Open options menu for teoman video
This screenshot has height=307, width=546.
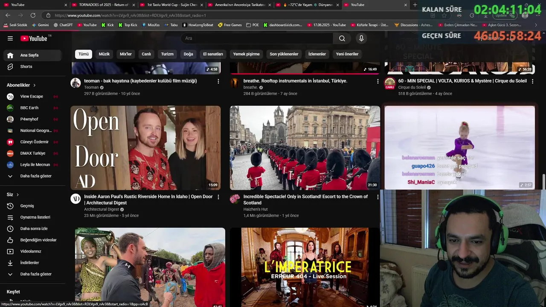(x=218, y=81)
